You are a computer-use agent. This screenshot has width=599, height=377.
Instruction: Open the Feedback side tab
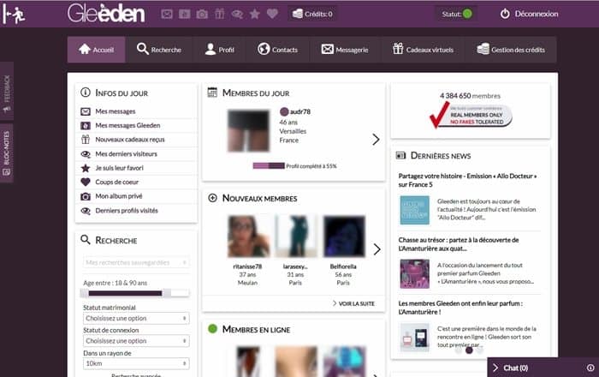point(7,92)
